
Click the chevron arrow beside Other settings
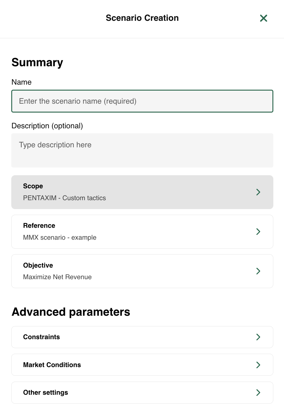[x=258, y=393]
